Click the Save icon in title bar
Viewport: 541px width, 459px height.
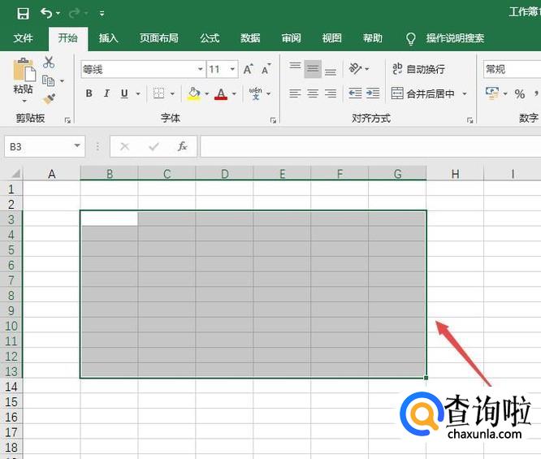tap(23, 14)
